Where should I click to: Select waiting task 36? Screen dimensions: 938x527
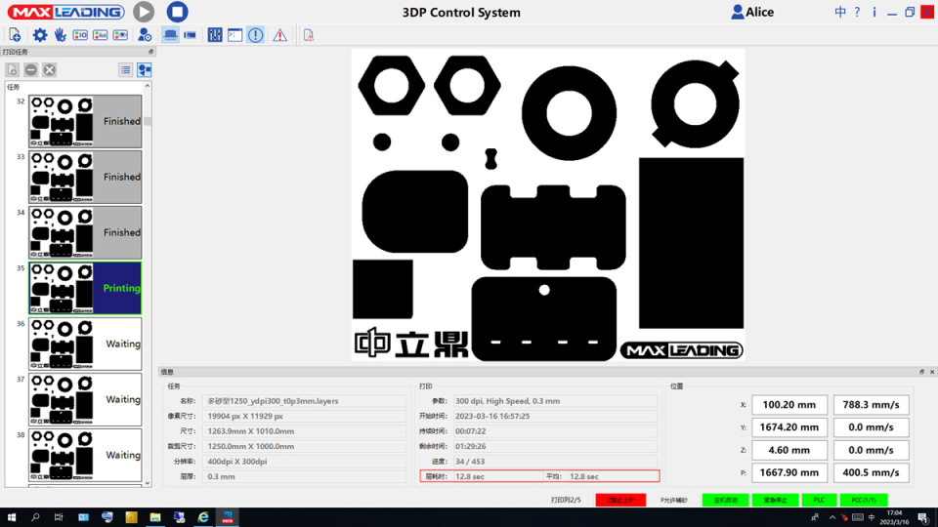(85, 344)
